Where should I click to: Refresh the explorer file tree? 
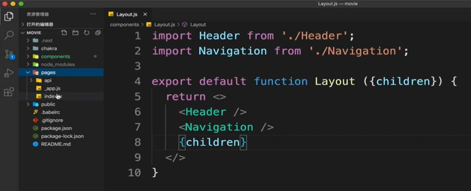pyautogui.click(x=87, y=33)
